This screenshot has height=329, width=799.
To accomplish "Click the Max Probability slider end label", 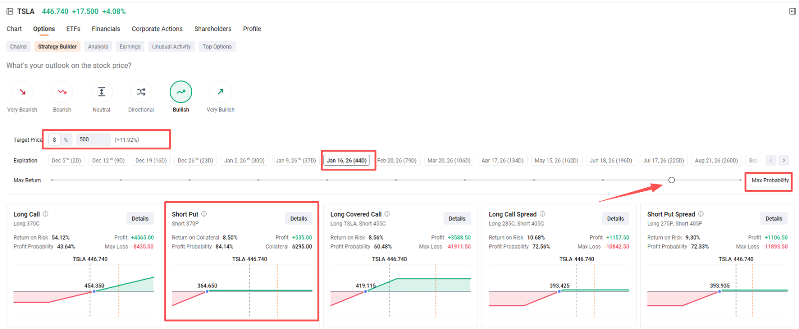I will tap(770, 180).
